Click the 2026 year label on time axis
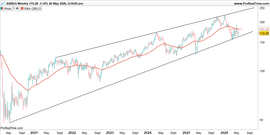 point(224,133)
